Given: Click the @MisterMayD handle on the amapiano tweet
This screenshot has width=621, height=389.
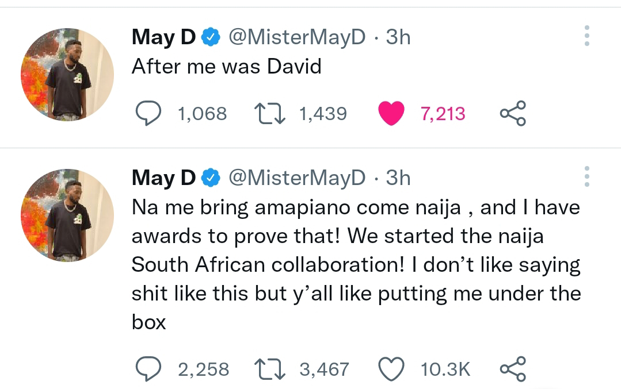Looking at the screenshot, I should (297, 178).
